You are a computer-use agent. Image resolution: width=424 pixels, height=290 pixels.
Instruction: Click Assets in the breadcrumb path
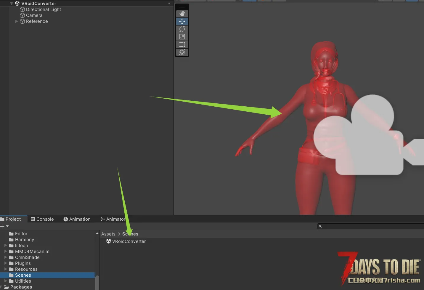108,234
